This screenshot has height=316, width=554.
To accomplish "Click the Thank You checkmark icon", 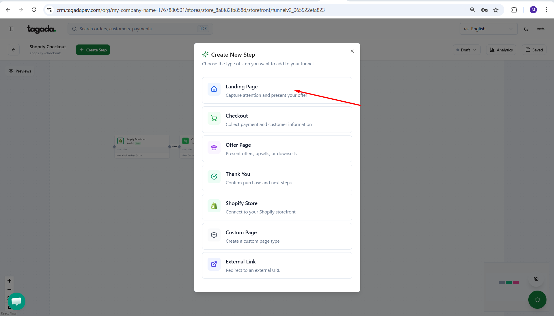I will pos(214,177).
